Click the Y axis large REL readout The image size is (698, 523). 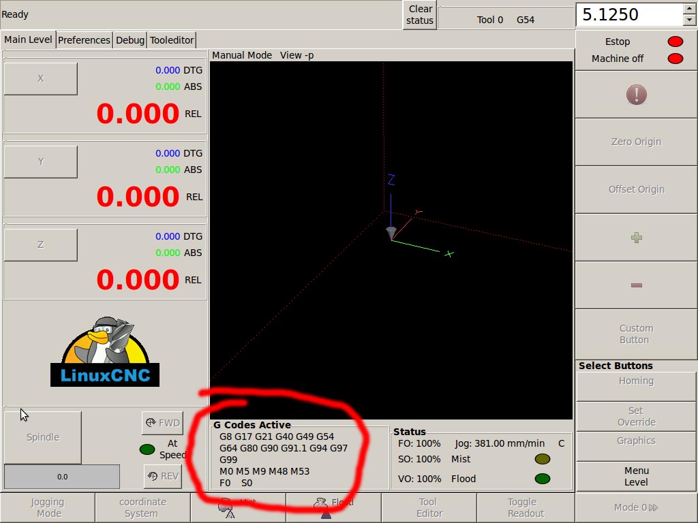coord(138,197)
